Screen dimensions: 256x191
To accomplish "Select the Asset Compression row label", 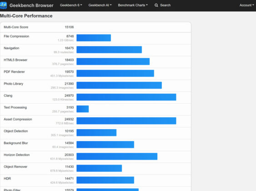I will pos(18,119).
